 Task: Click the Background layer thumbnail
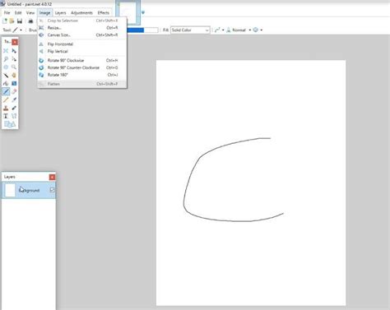point(10,190)
